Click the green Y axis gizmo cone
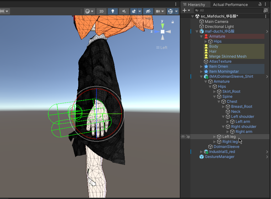 coord(163,26)
